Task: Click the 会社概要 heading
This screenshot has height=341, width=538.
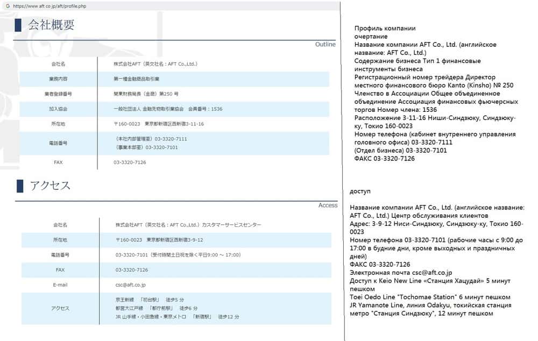Action: (51, 25)
